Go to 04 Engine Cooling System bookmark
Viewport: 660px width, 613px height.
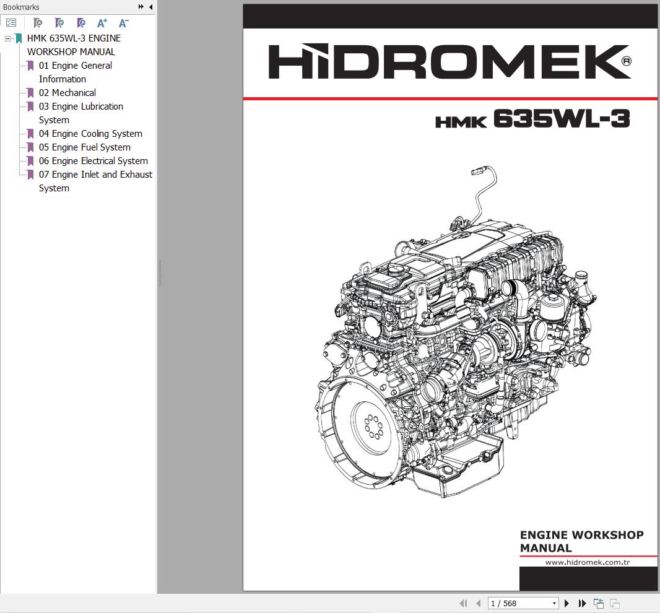tap(90, 134)
